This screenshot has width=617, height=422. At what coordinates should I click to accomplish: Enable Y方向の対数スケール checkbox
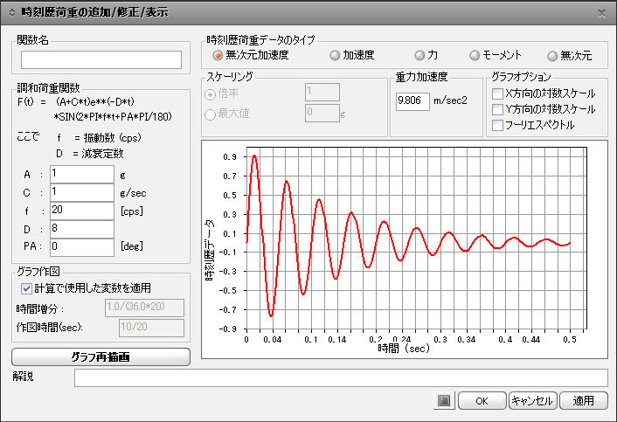(497, 109)
